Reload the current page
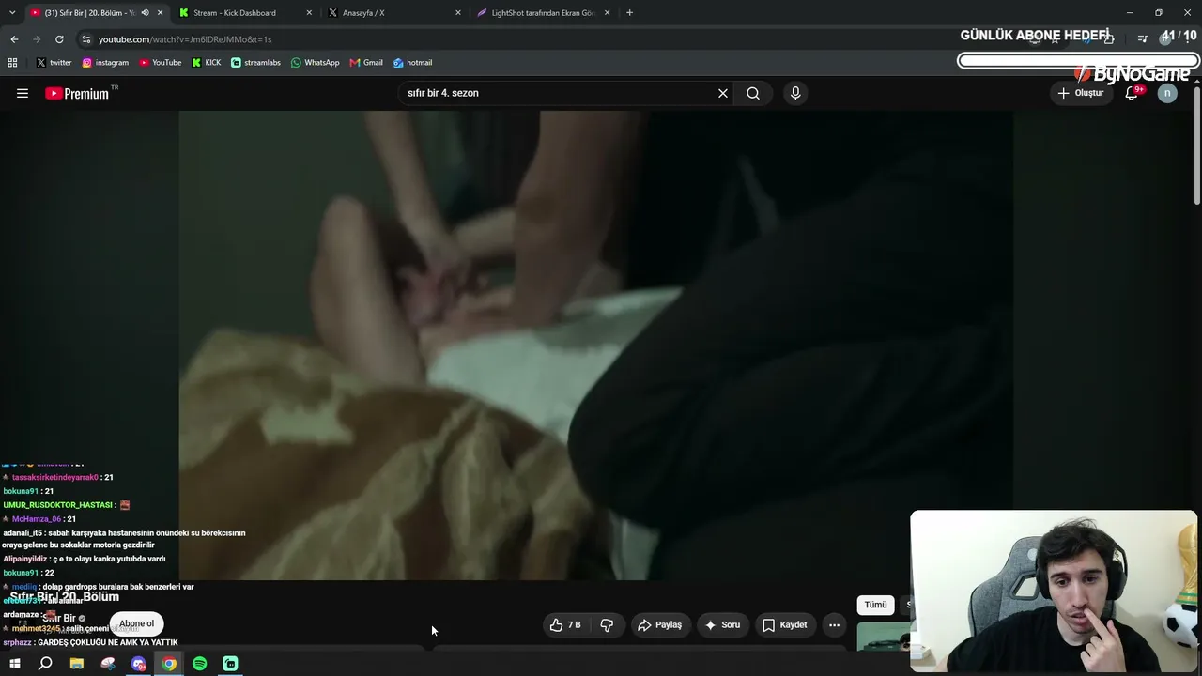 59,39
